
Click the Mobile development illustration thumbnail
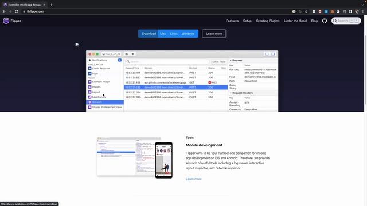(135, 158)
